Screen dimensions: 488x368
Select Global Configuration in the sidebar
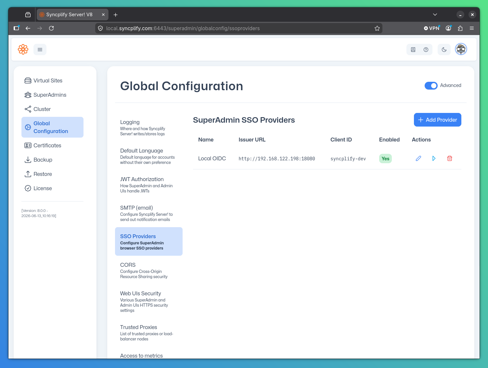(52, 127)
